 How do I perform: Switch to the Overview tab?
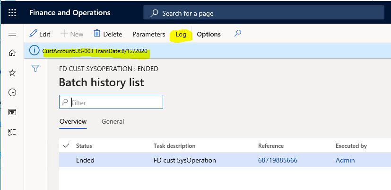coord(73,121)
